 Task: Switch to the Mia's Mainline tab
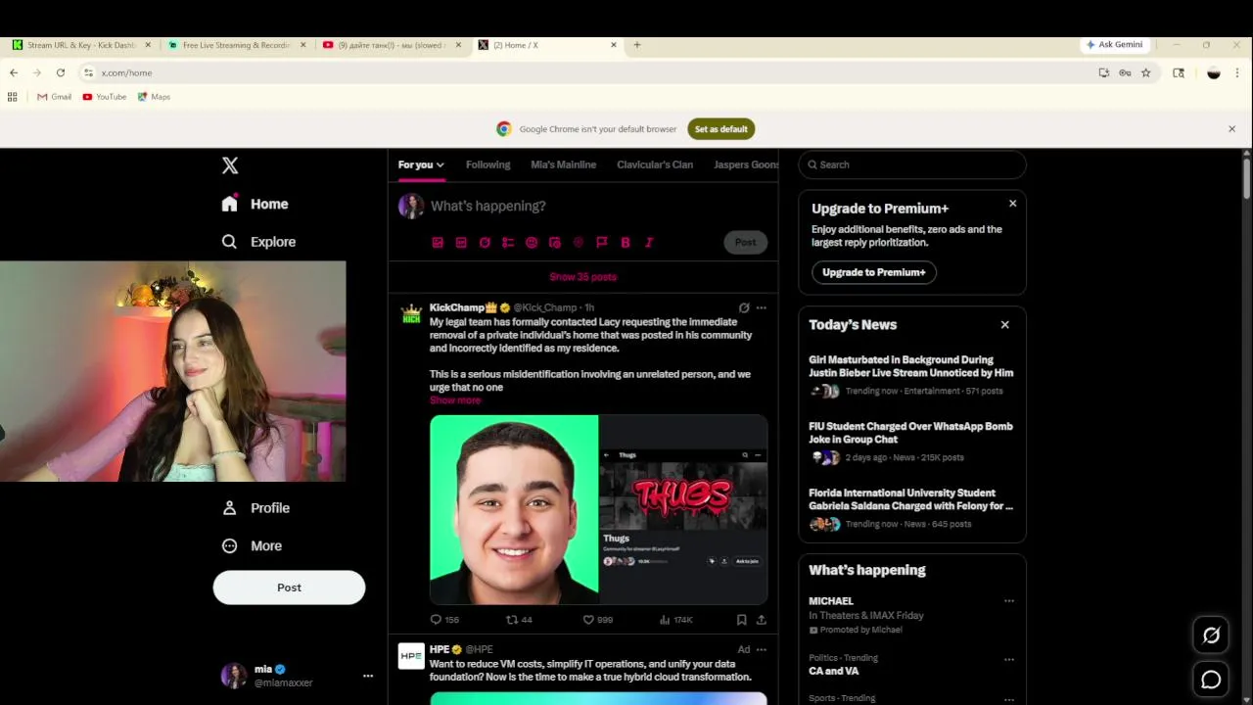[563, 164]
